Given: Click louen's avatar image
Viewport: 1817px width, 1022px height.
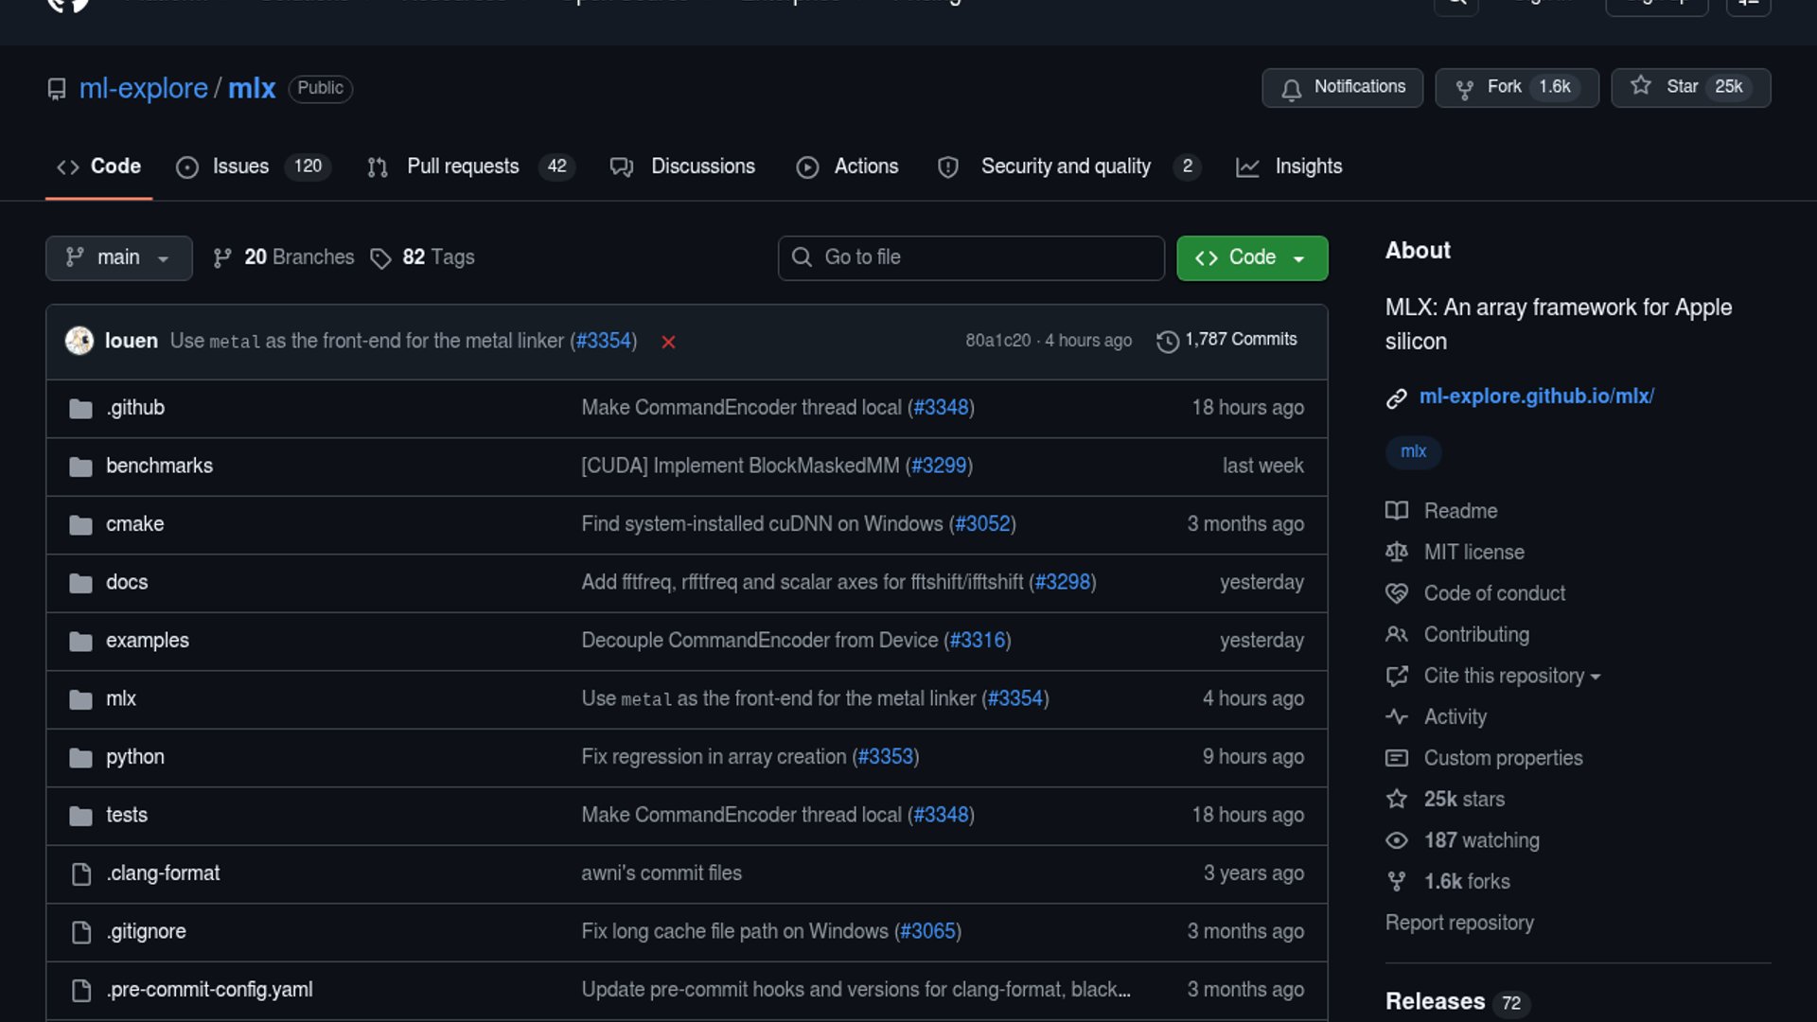Looking at the screenshot, I should (x=79, y=341).
